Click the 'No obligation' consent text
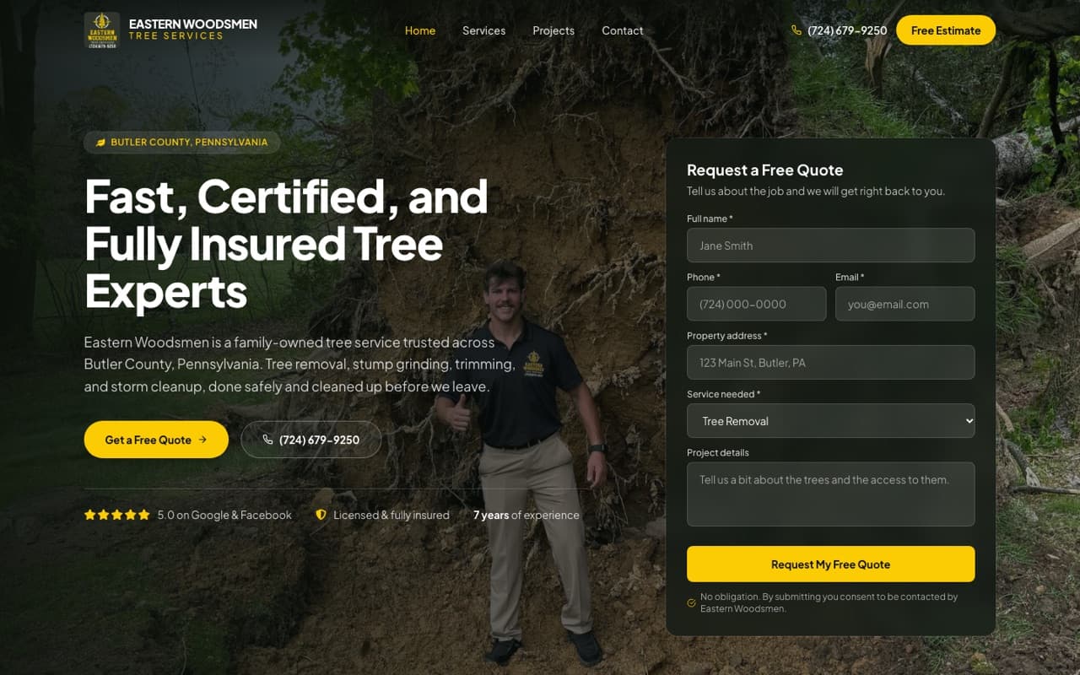 click(829, 602)
